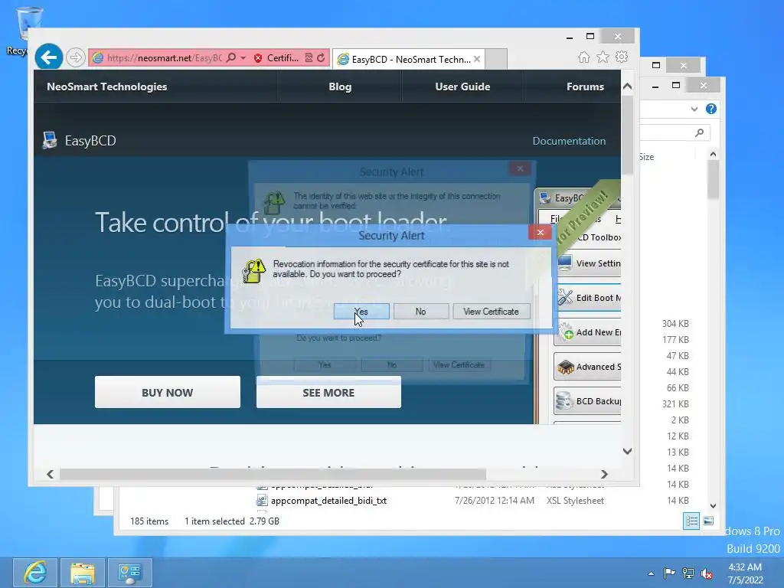Image resolution: width=784 pixels, height=588 pixels.
Task: Click the 185 items status text
Action: 149,521
